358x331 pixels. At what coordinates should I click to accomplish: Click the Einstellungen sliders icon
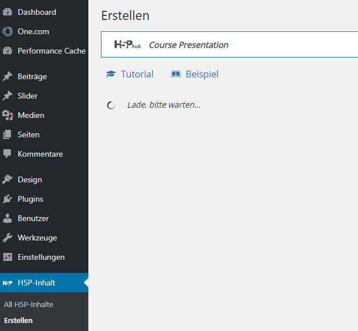click(7, 257)
